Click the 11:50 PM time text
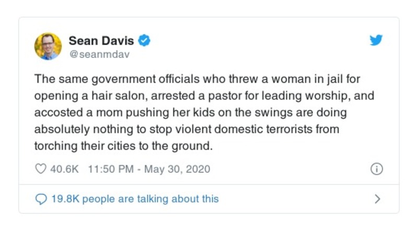 [111, 169]
